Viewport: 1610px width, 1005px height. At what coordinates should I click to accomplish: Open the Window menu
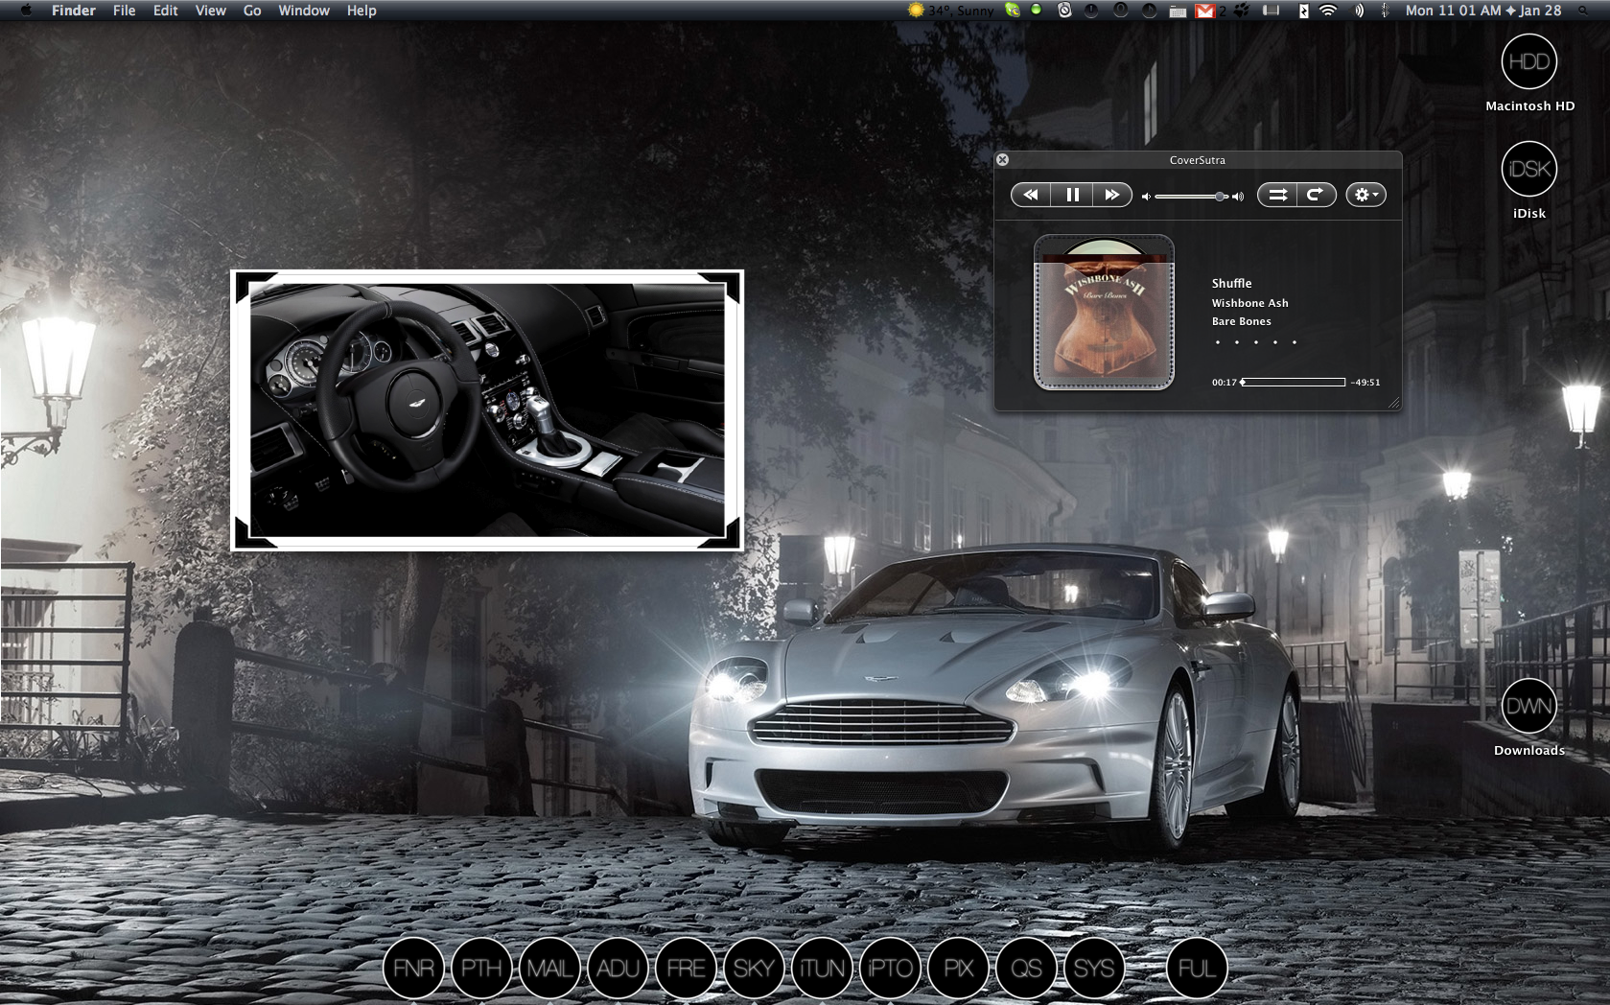[304, 11]
